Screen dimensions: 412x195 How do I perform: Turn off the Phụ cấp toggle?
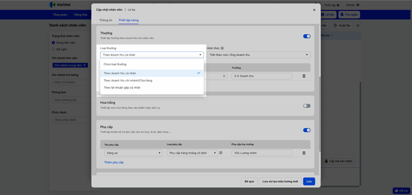[x=307, y=130]
